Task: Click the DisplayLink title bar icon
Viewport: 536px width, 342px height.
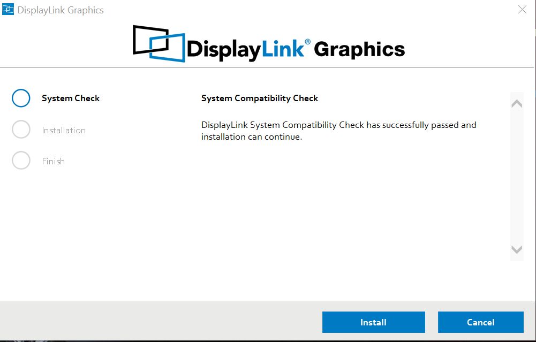Action: (x=8, y=9)
